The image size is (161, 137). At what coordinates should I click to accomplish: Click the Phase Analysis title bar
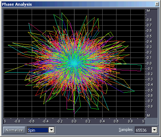pyautogui.click(x=78, y=4)
